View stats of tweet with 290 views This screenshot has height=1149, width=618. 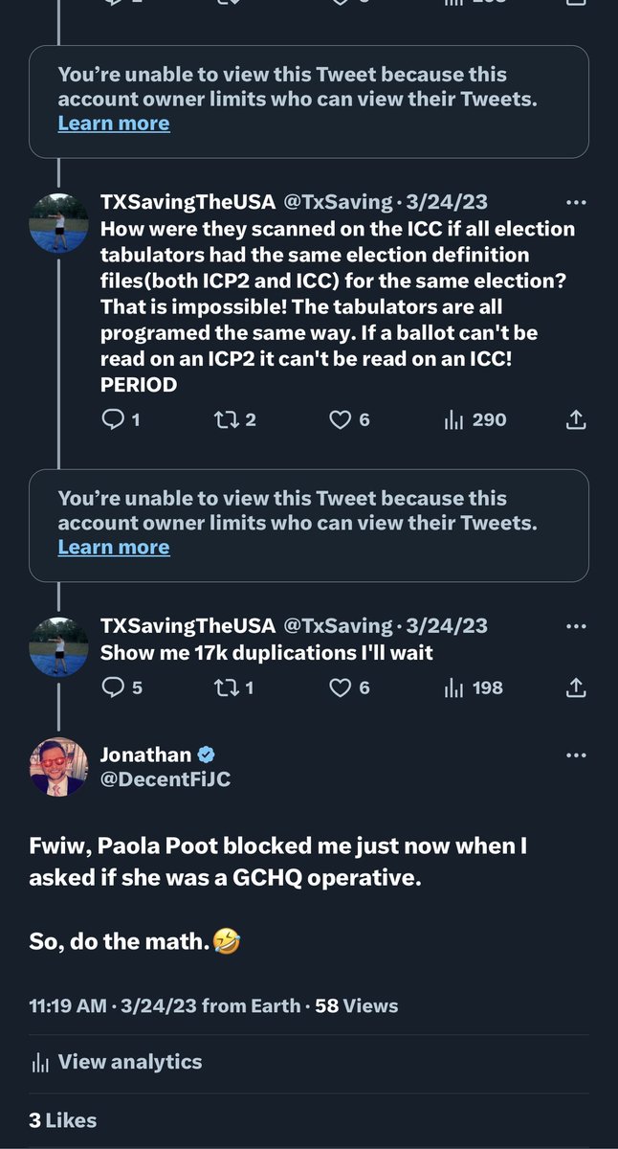click(475, 419)
